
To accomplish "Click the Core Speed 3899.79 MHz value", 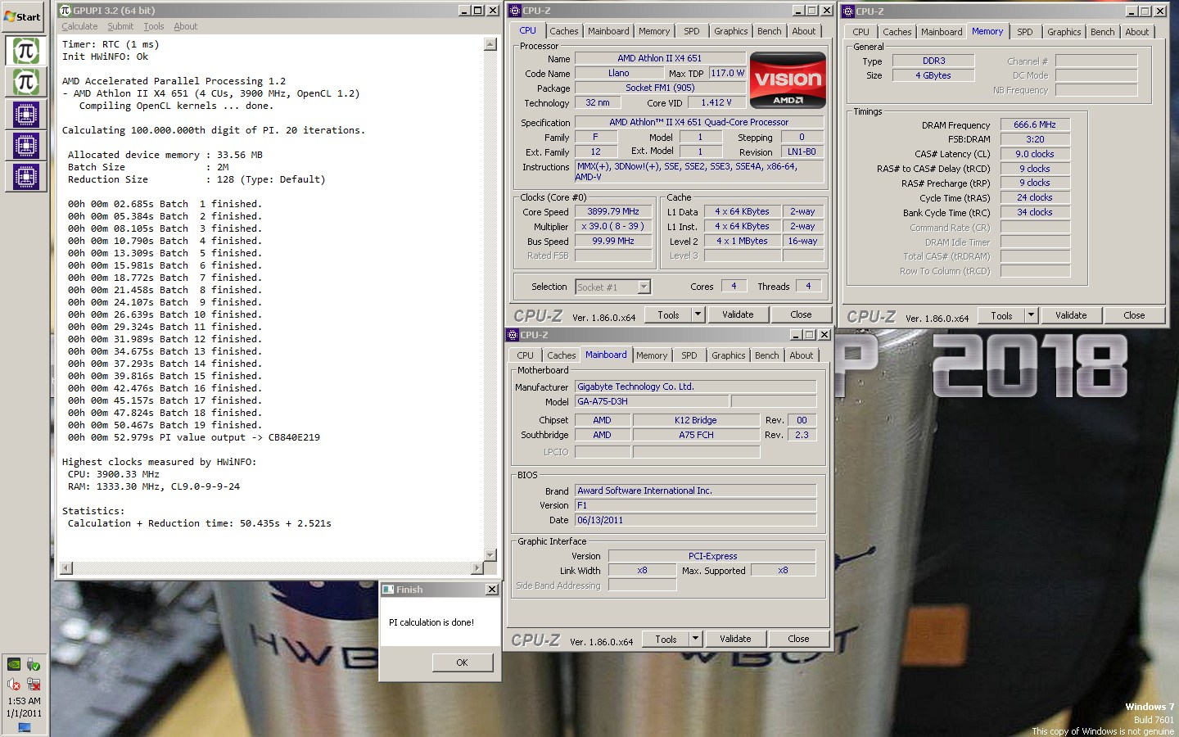I will click(613, 211).
